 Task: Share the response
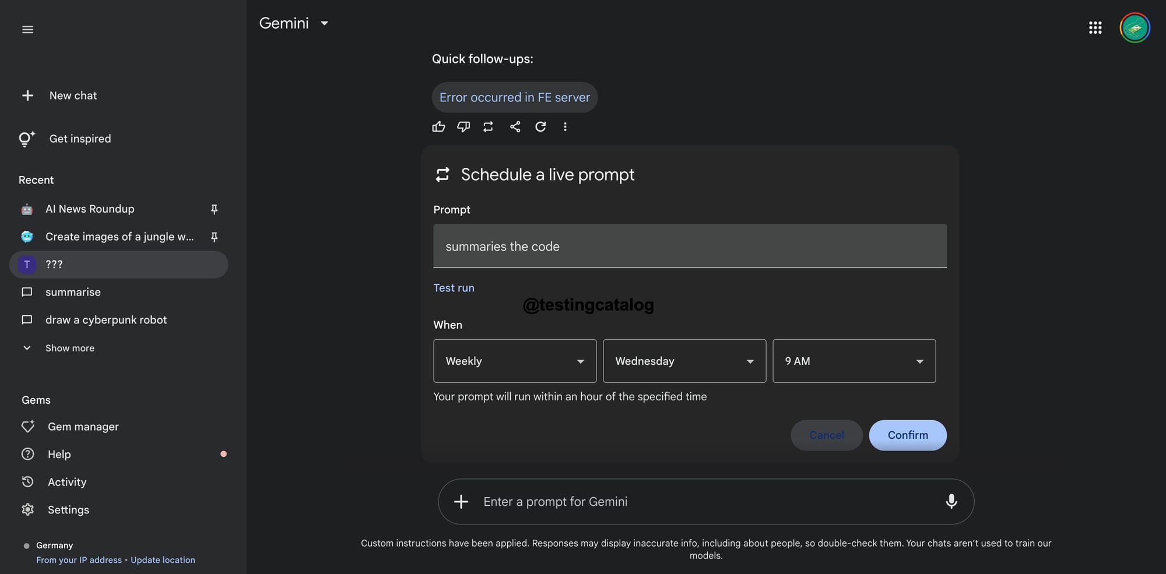[x=515, y=126]
